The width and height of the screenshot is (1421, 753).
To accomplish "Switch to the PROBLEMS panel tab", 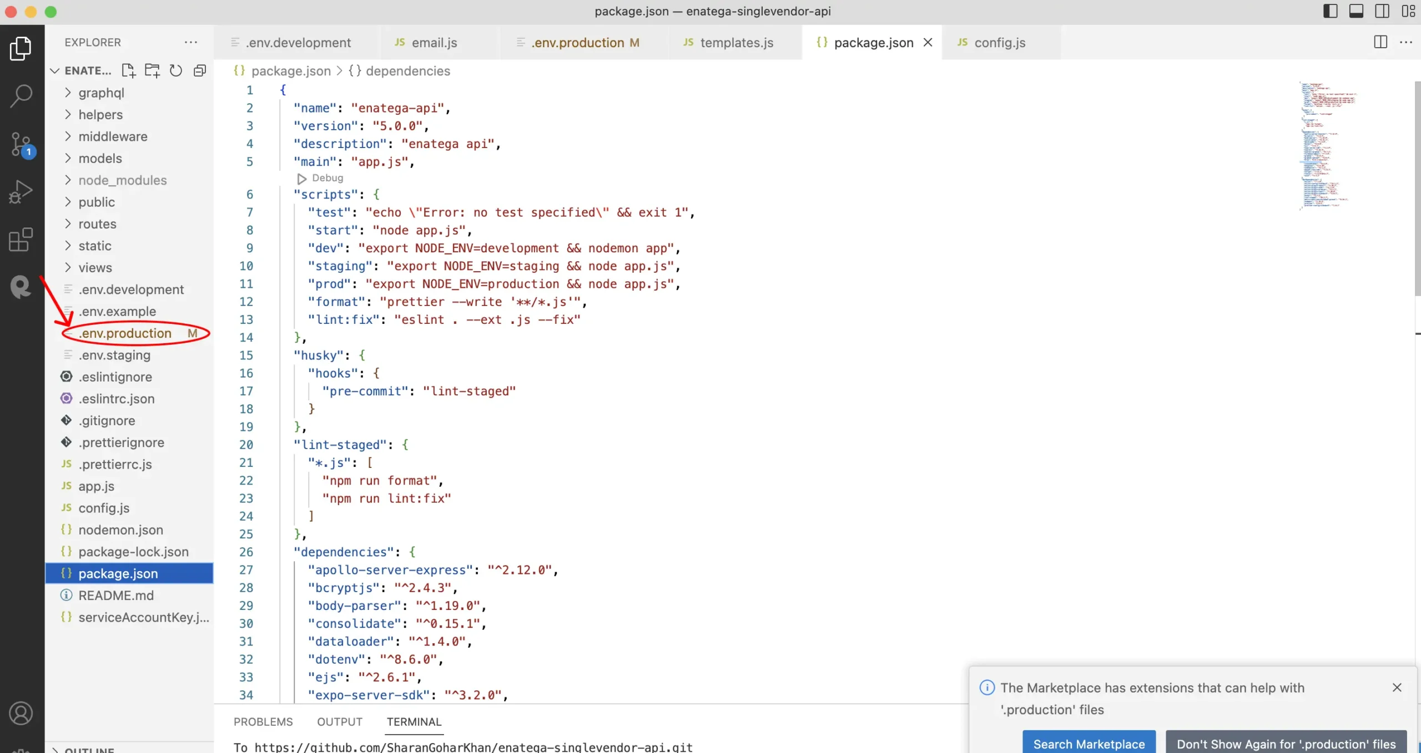I will coord(263,721).
